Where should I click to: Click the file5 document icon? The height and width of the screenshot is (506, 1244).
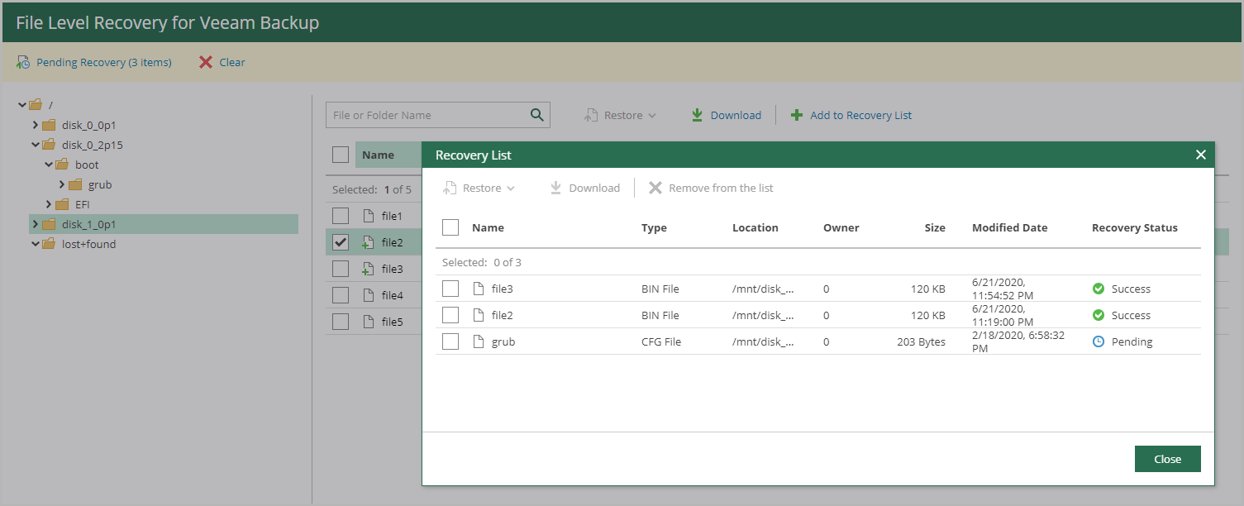369,322
